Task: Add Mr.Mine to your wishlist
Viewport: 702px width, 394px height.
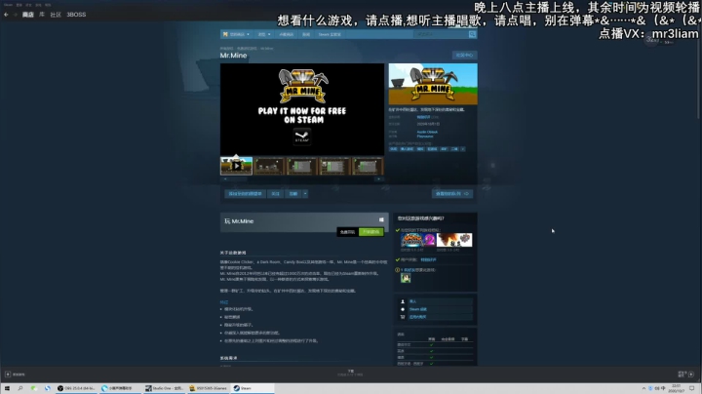Action: pyautogui.click(x=245, y=194)
